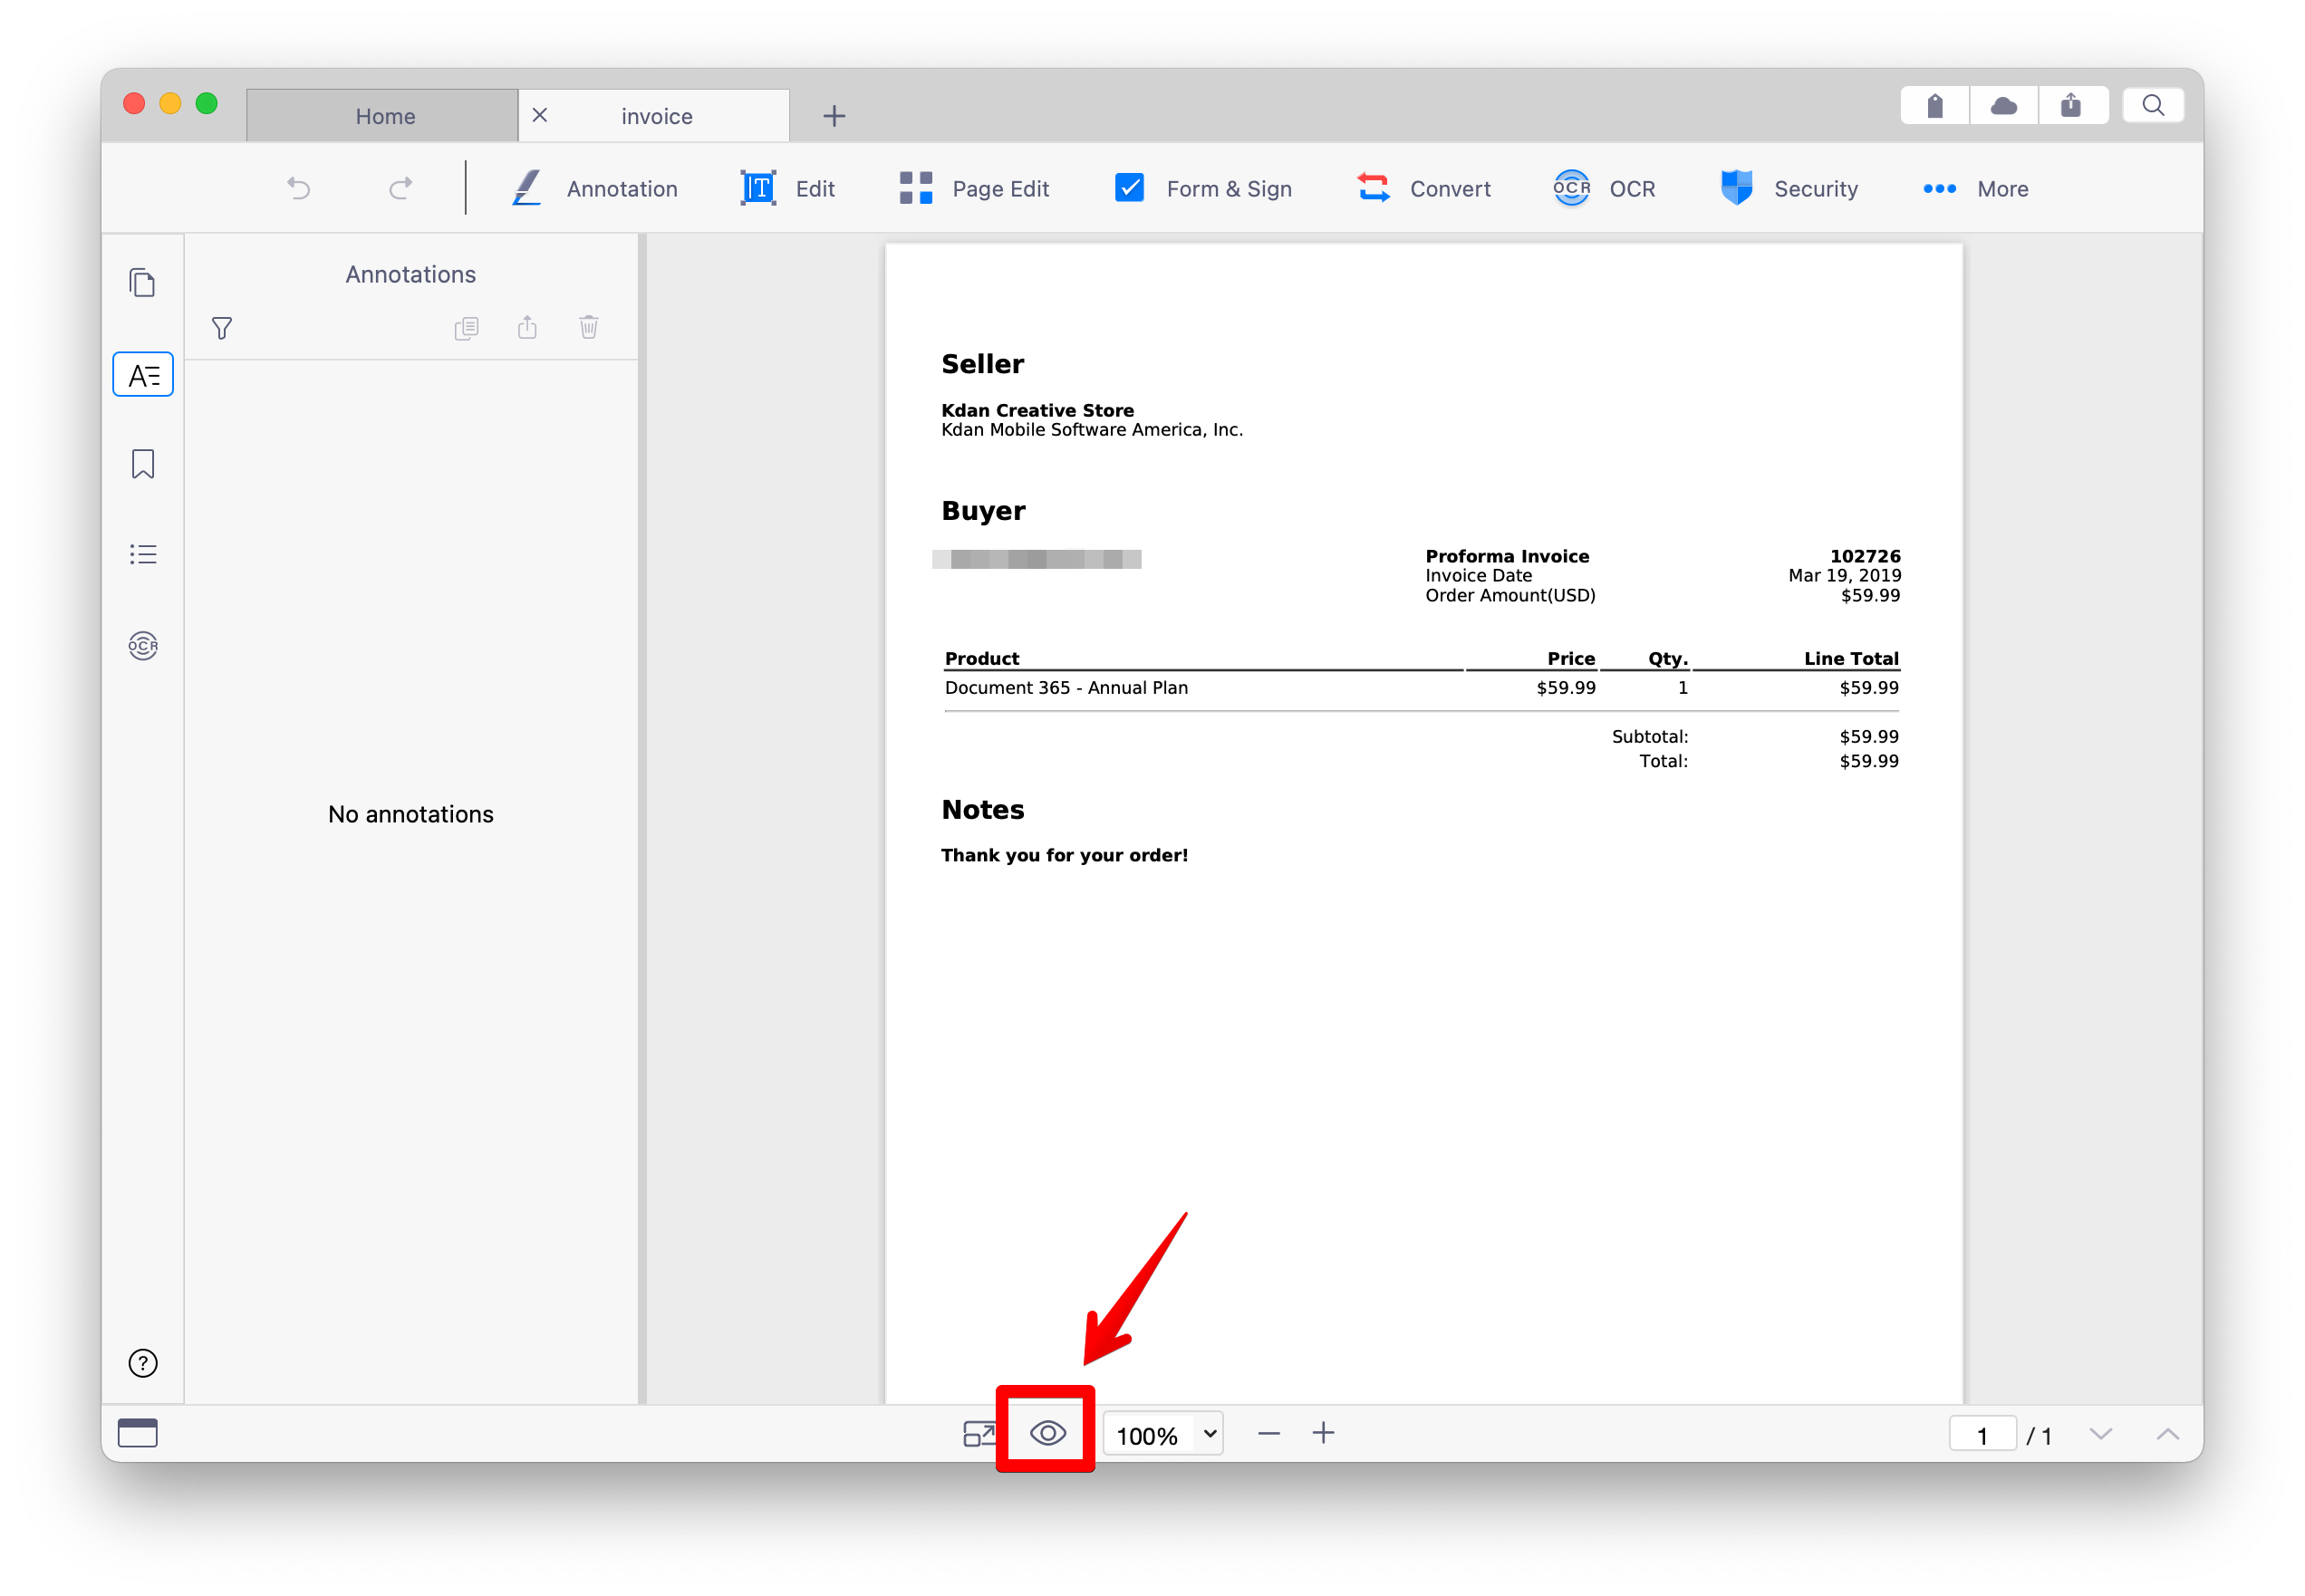Show page thumbnails sidebar panel

143,283
